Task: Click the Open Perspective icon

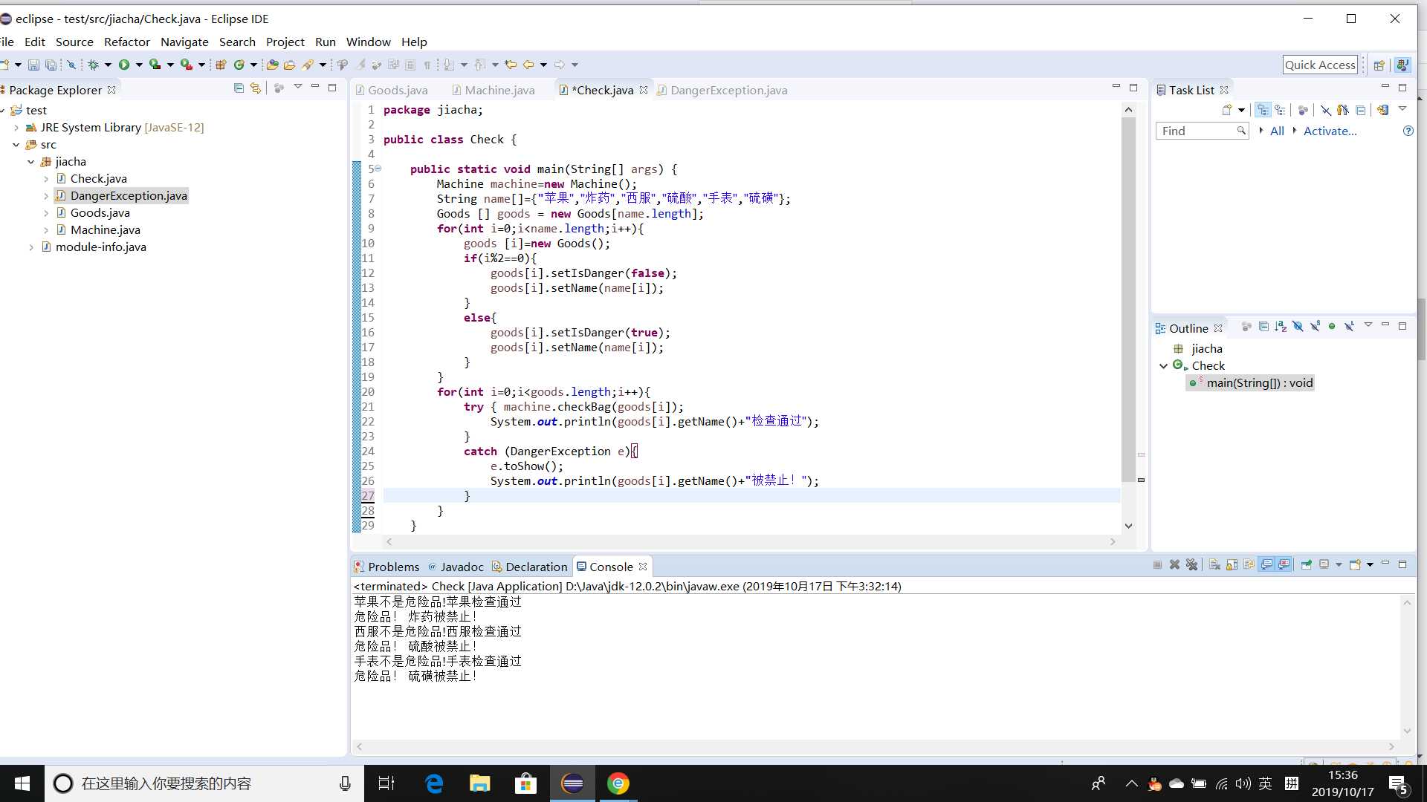Action: [1379, 65]
